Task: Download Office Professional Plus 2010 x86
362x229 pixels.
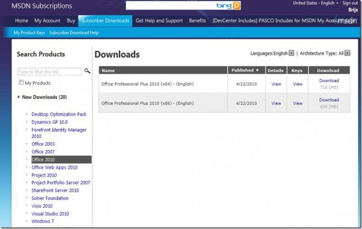Action: pos(329,100)
